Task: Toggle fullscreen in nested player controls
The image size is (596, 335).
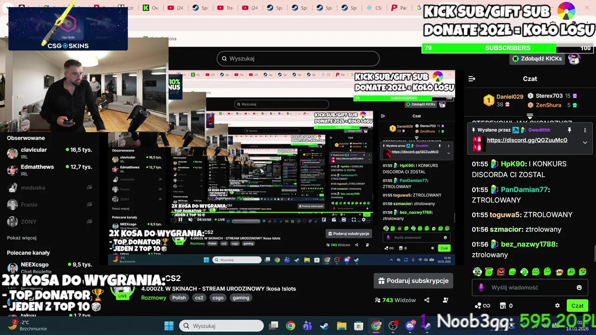Action: point(354,220)
